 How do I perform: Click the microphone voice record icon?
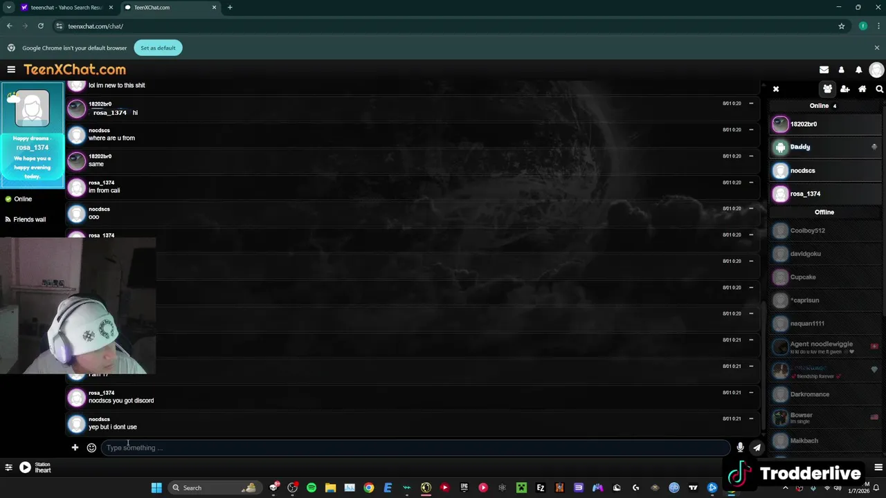[x=740, y=448]
